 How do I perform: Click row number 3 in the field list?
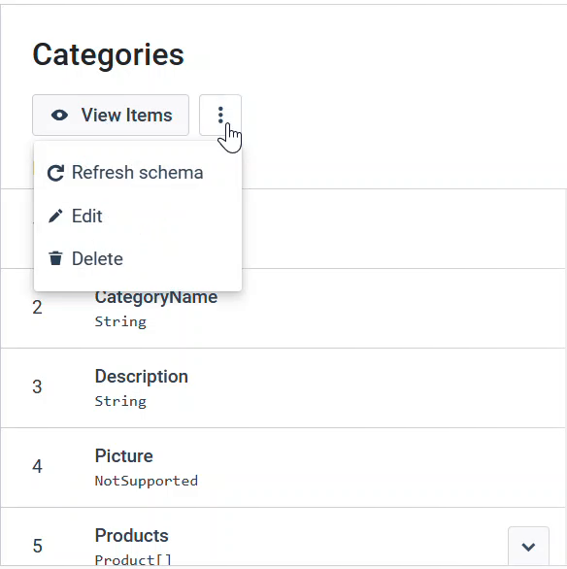[37, 387]
